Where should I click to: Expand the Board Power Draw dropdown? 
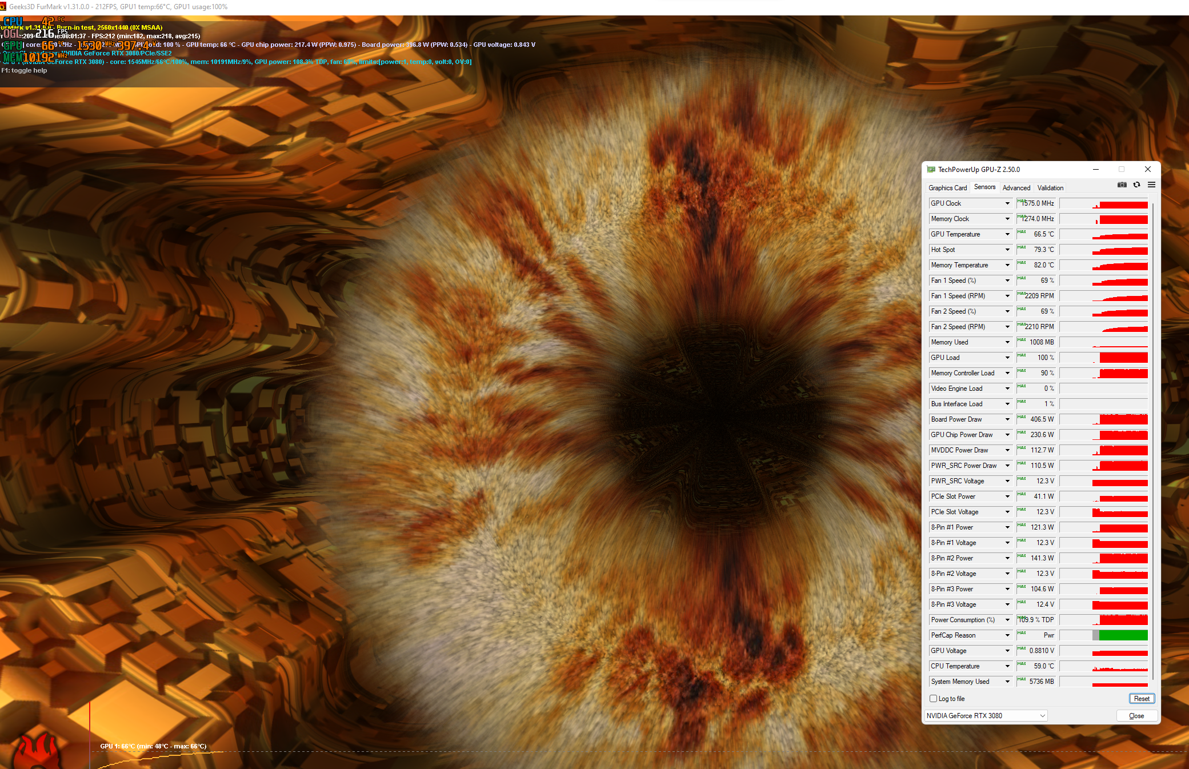tap(1007, 420)
